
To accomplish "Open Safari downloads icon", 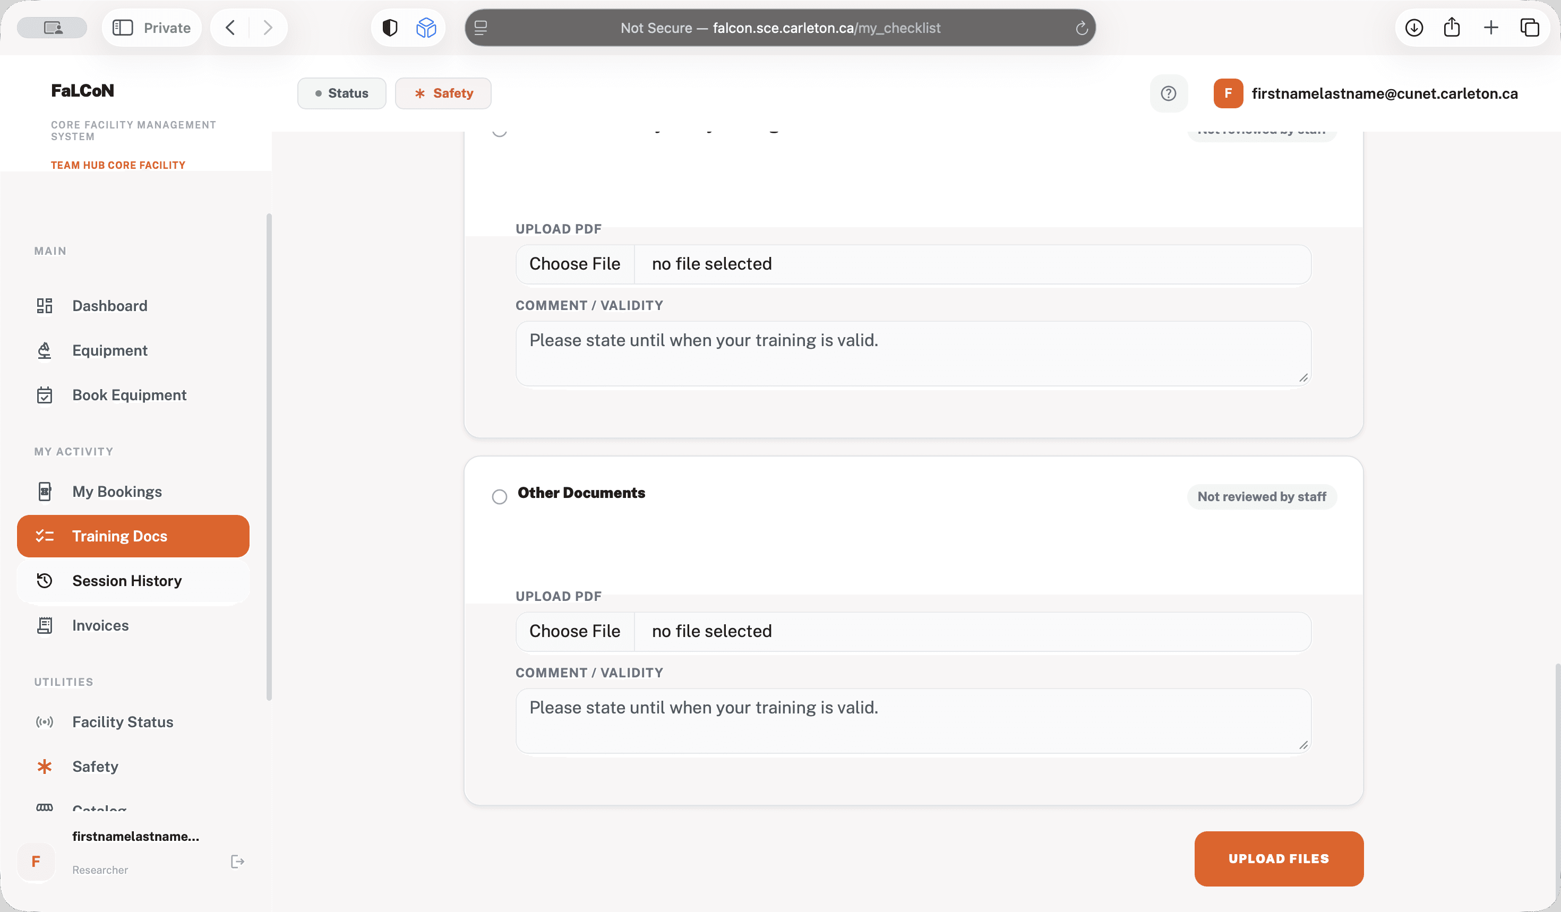I will pos(1414,28).
